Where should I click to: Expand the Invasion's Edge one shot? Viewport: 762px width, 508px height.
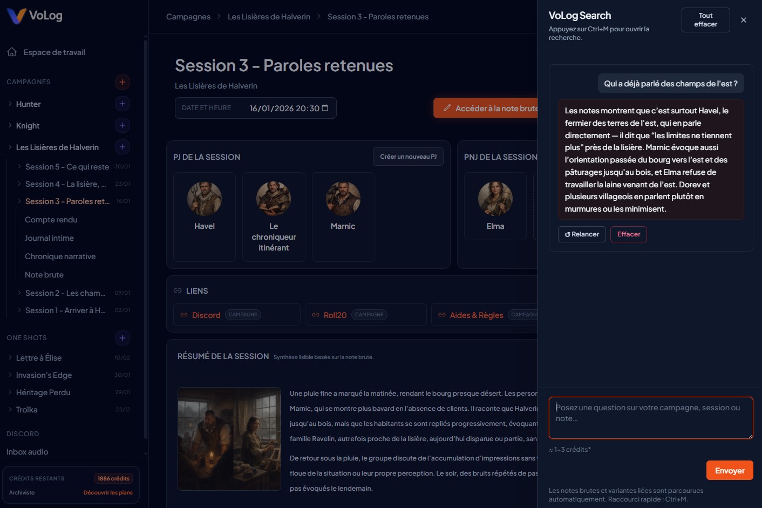(9, 375)
